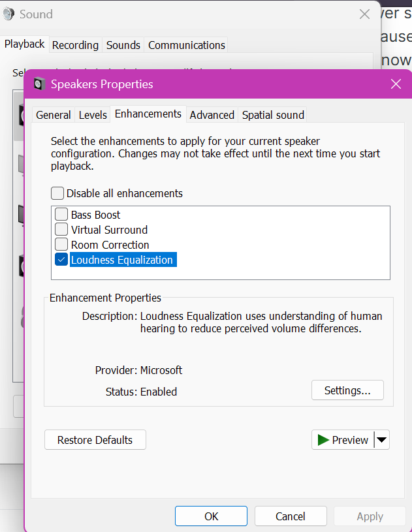Select the Bass Boost list entry text
The image size is (412, 532).
(96, 215)
